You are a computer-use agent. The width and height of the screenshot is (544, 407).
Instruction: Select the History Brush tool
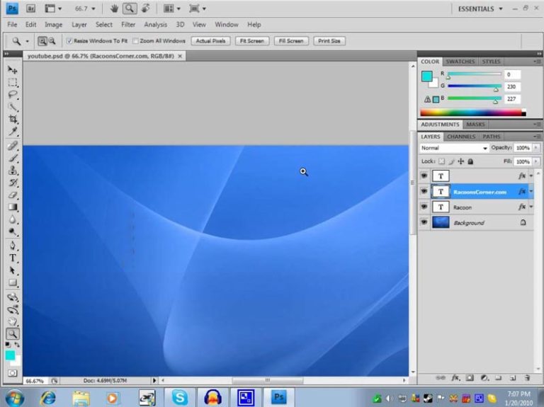click(13, 183)
